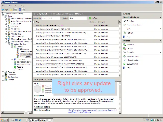Open the Status filter dropdown
This screenshot has width=163, height=122.
click(x=87, y=18)
